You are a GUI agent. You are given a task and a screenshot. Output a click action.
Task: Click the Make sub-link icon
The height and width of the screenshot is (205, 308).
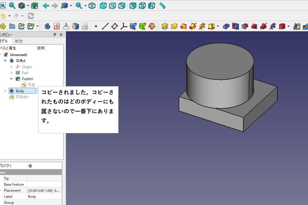31,26
